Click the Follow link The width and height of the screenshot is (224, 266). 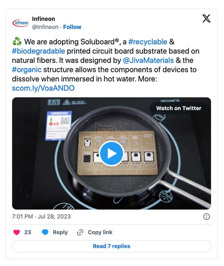pyautogui.click(x=72, y=27)
